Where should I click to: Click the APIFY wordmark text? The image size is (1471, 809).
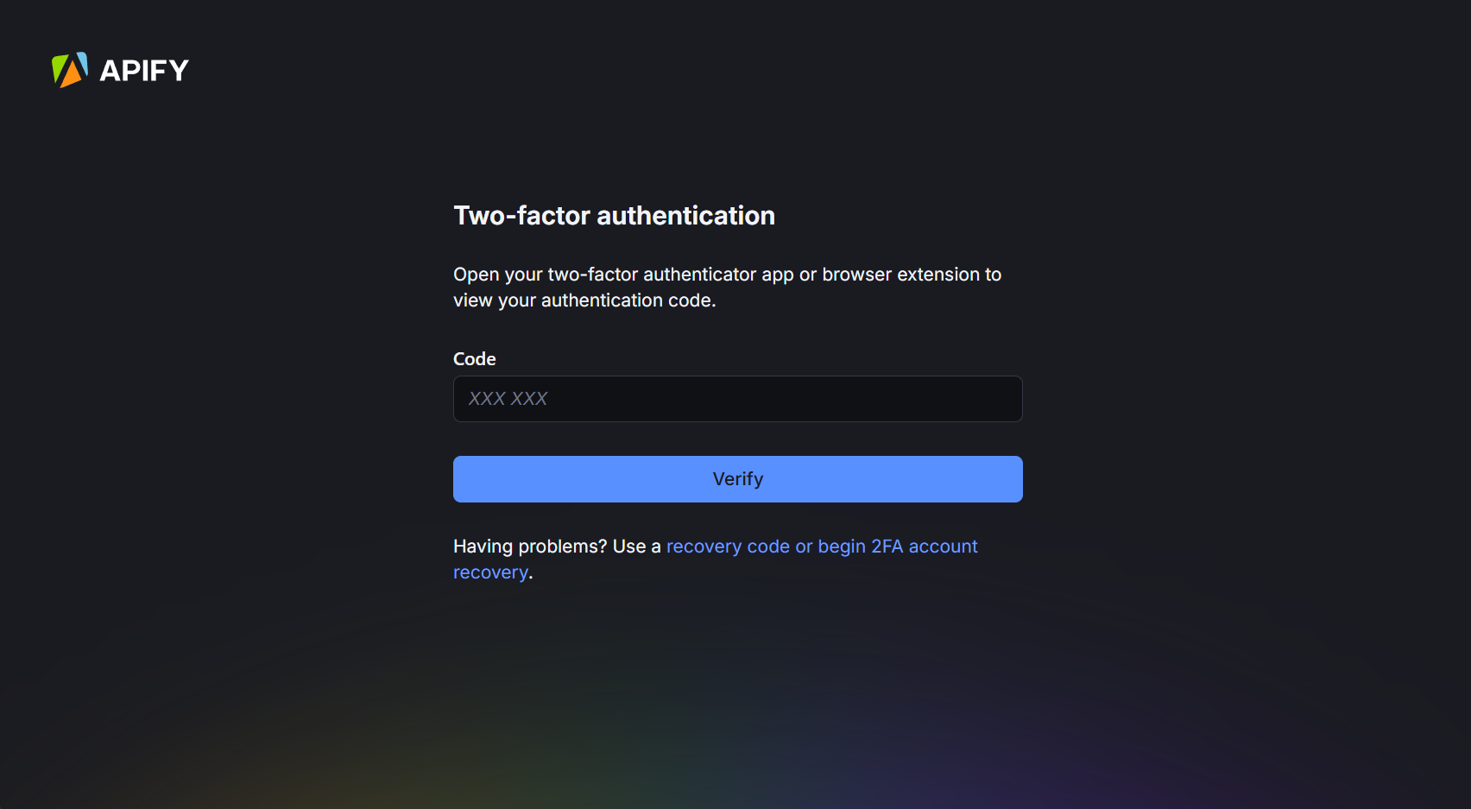tap(144, 69)
